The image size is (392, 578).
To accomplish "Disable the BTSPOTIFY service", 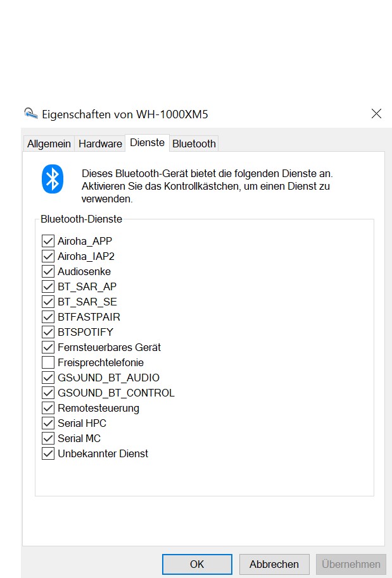I will click(48, 332).
